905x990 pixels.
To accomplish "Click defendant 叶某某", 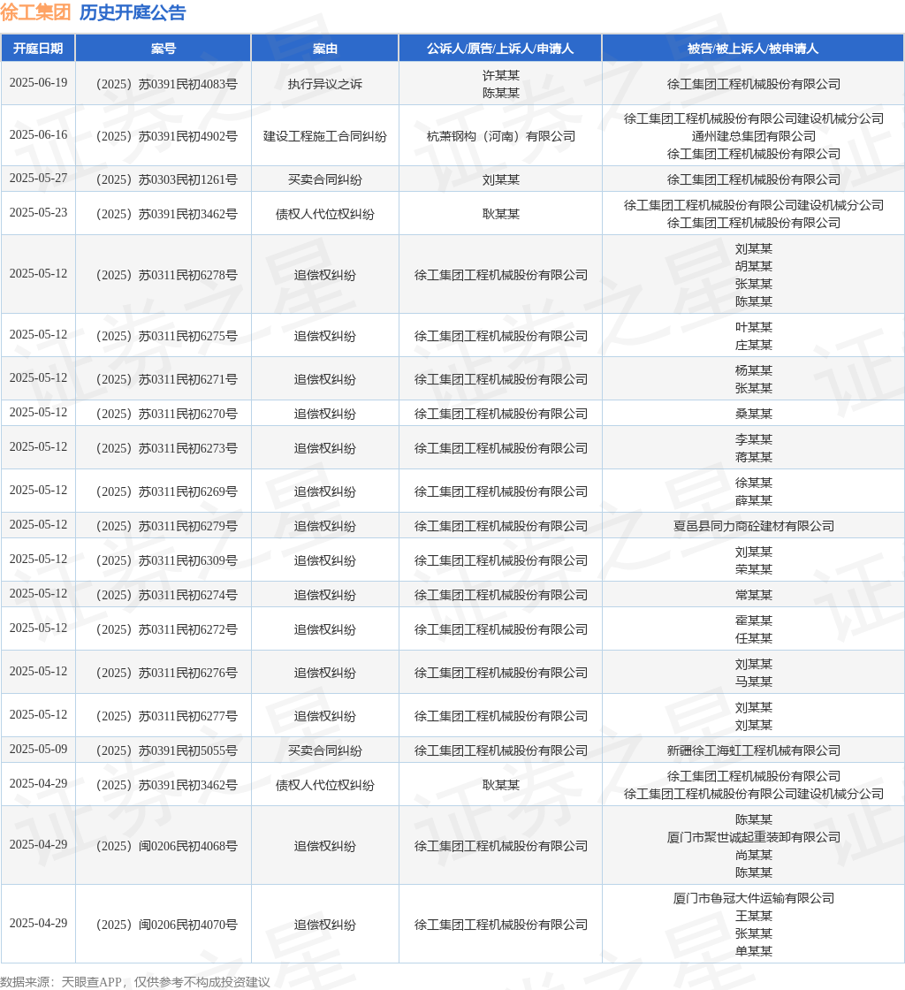I will point(754,328).
